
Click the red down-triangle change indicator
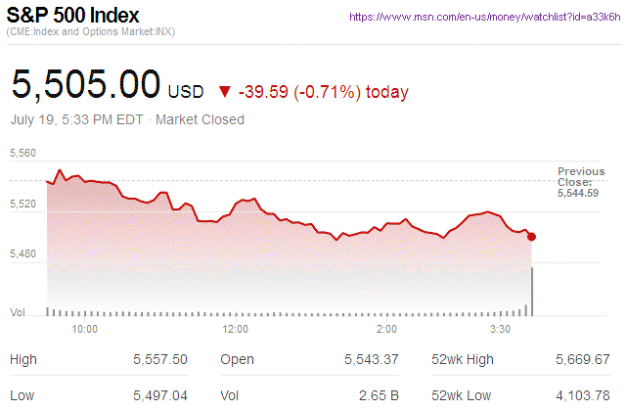pos(225,93)
